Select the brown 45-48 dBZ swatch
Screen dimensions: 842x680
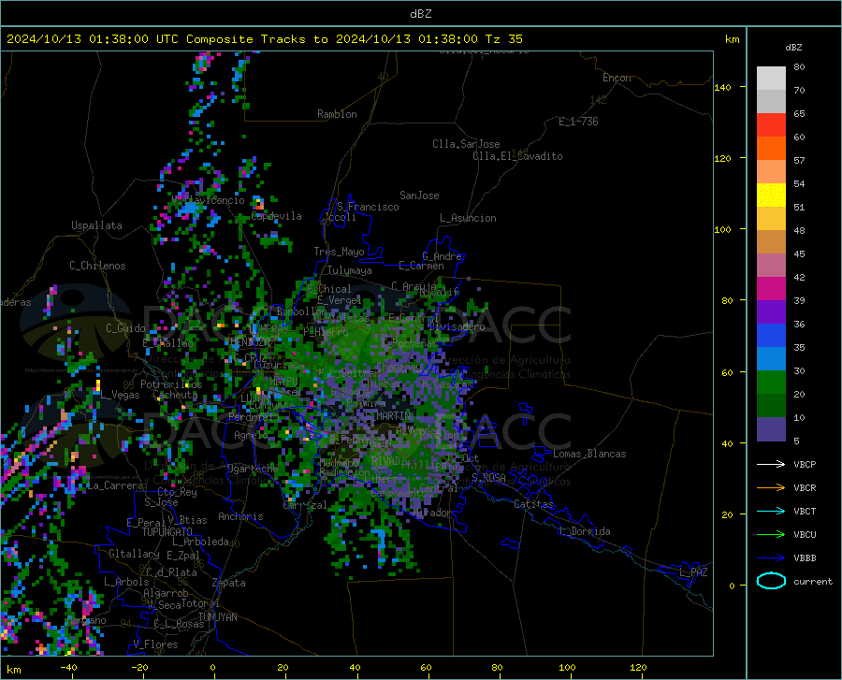tap(771, 242)
